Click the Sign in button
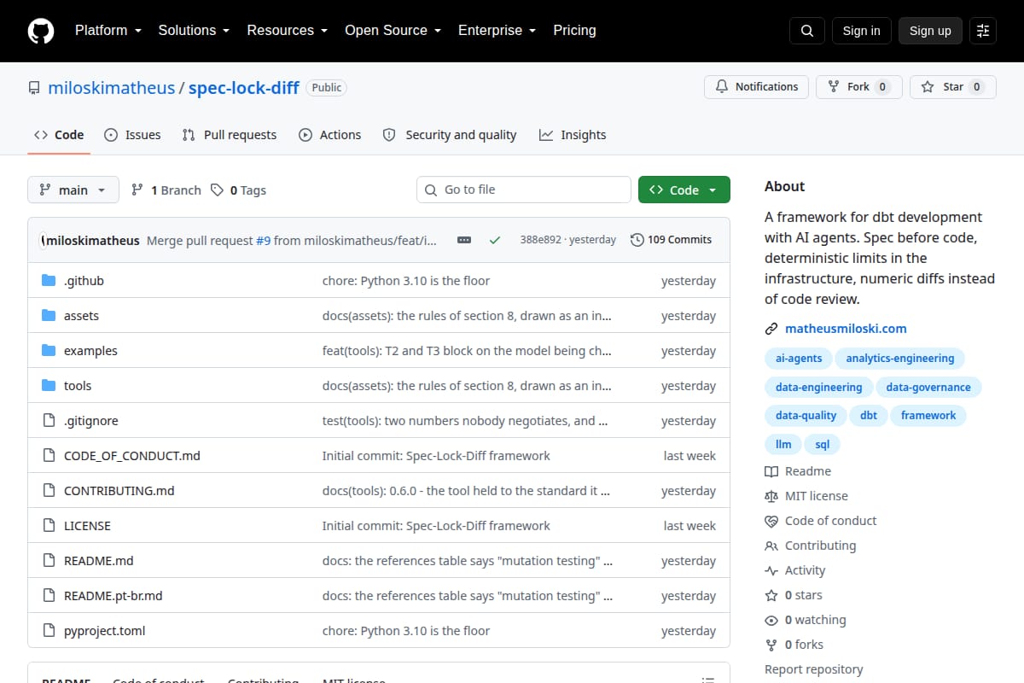Image resolution: width=1024 pixels, height=683 pixels. point(862,31)
